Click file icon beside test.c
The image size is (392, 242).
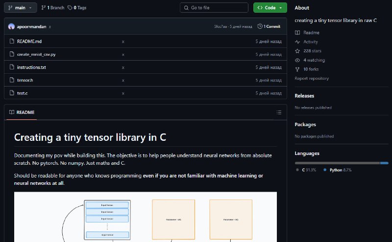coord(12,93)
